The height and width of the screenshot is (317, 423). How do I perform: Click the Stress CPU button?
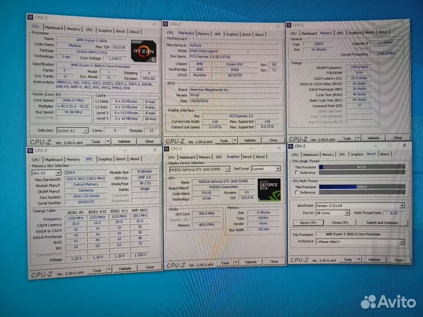tap(340, 222)
